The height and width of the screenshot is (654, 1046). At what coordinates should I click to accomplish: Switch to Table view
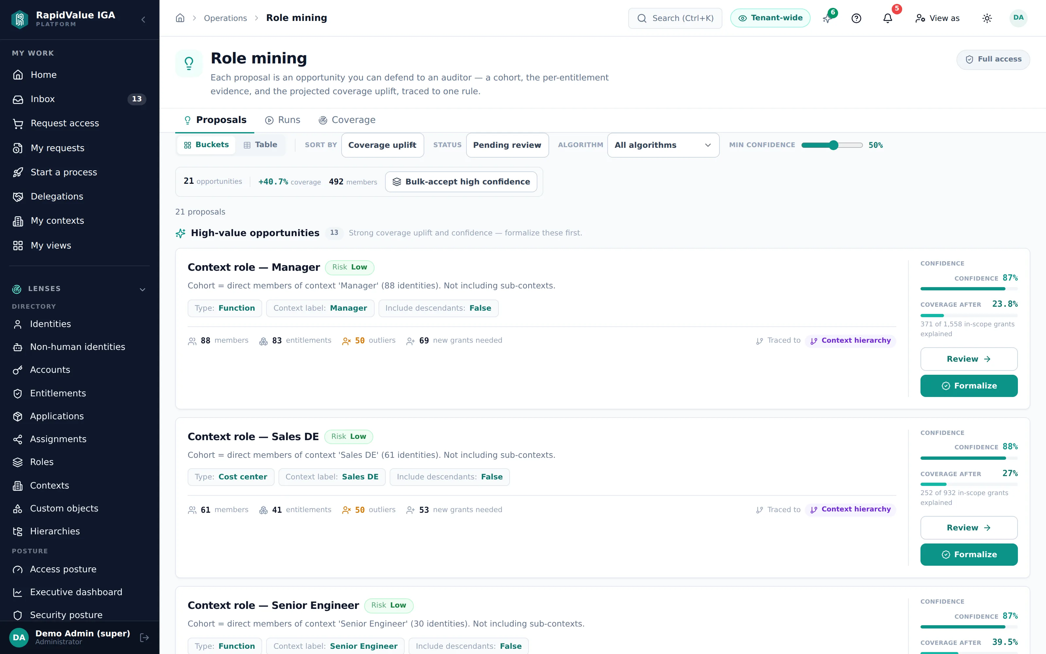[261, 145]
